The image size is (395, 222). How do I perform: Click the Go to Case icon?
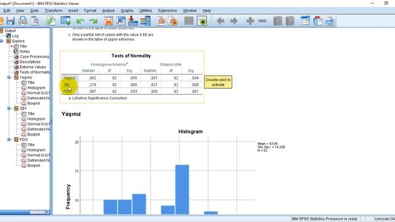click(121, 21)
